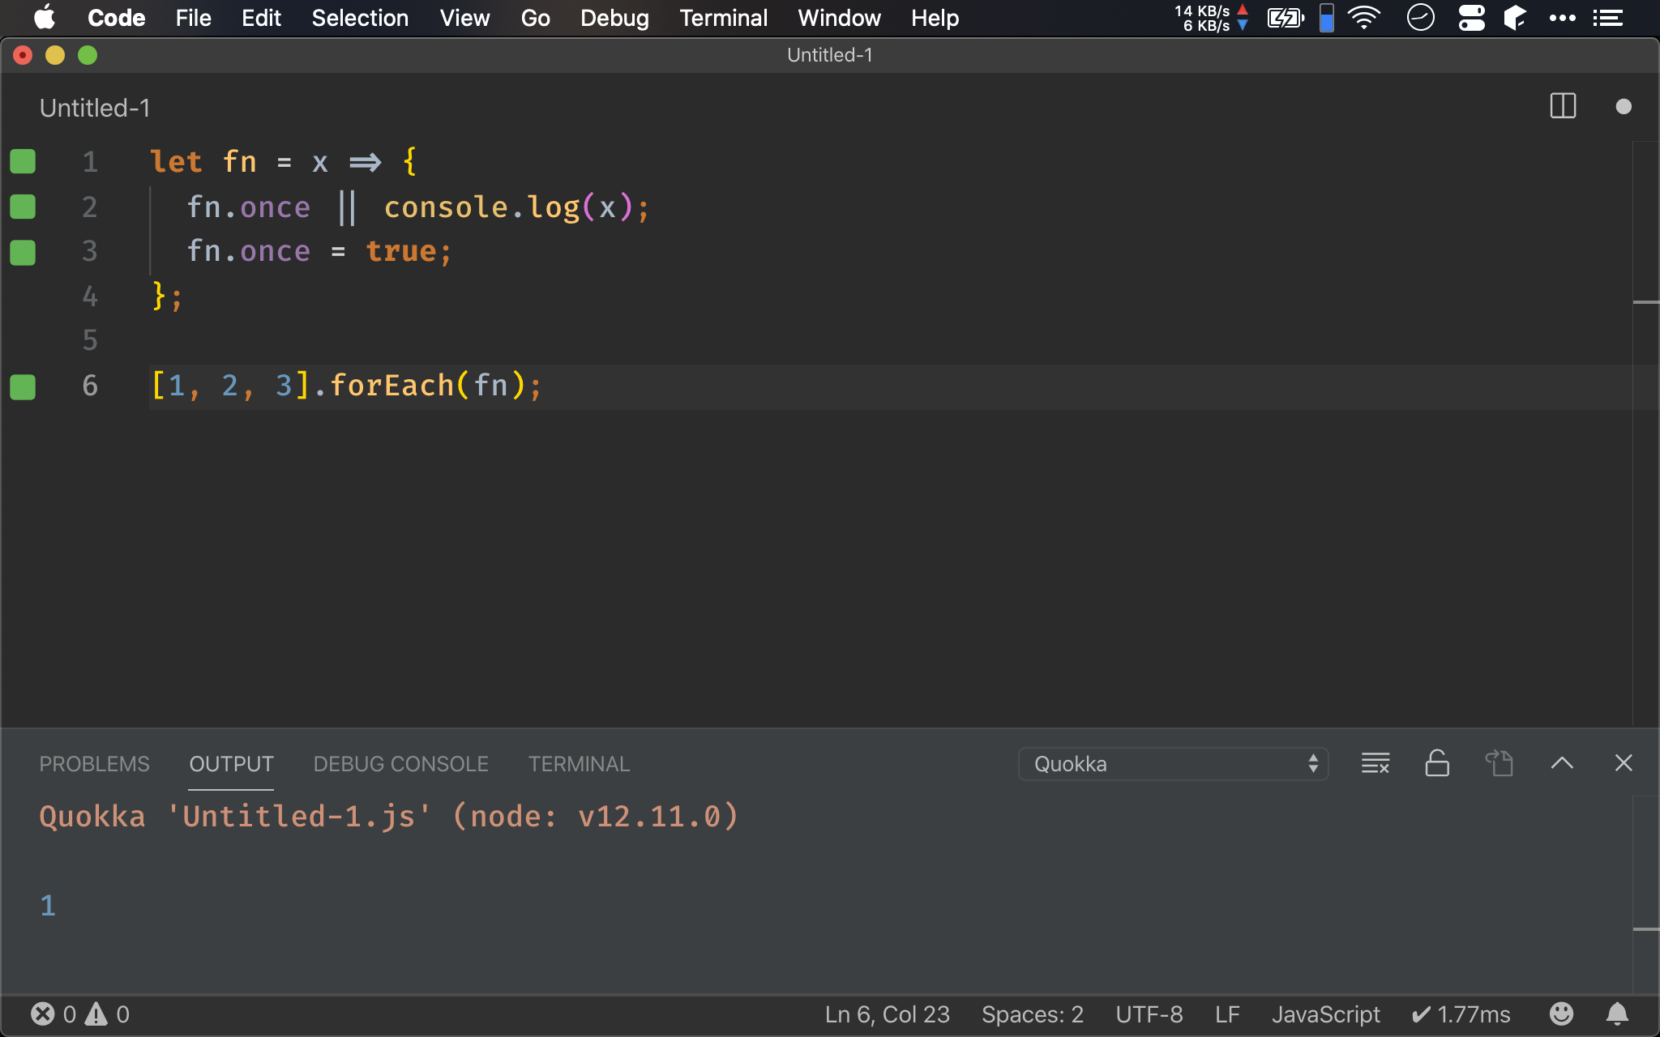
Task: Open the Debug menu in menu bar
Action: tap(614, 18)
